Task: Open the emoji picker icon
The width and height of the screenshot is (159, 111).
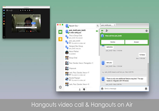Action: pos(102,89)
